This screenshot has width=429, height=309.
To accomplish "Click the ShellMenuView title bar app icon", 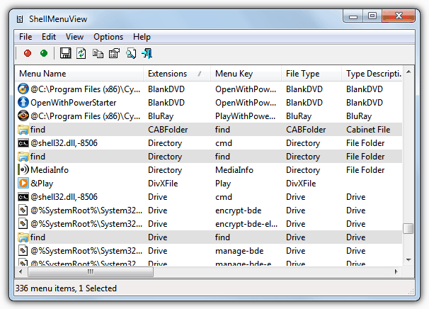I will click(20, 19).
